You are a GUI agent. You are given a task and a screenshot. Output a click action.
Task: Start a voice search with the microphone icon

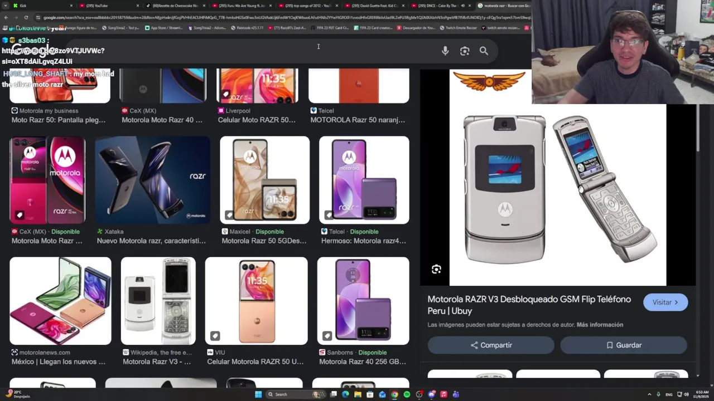point(445,51)
